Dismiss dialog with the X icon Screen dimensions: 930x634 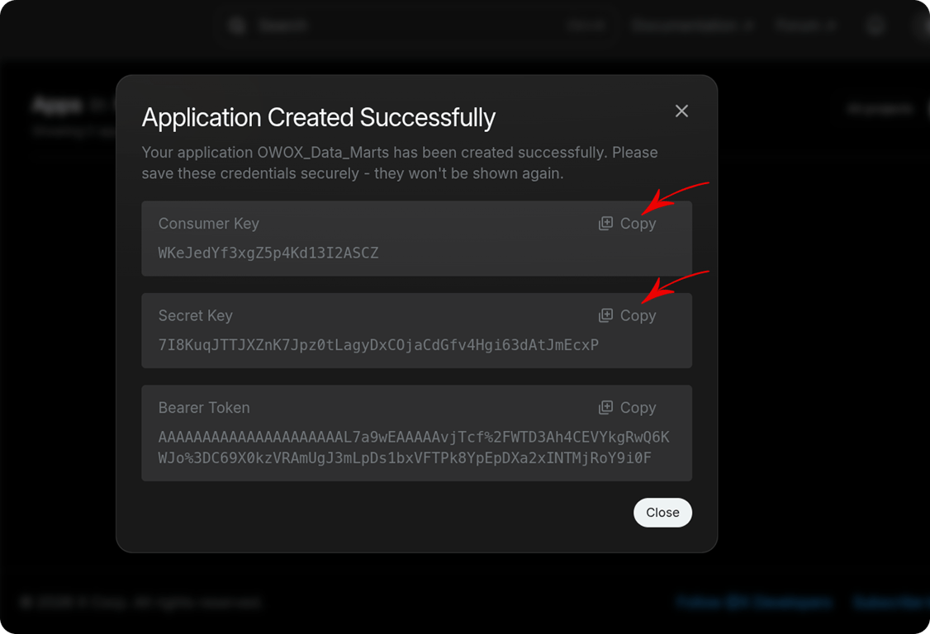(x=681, y=111)
